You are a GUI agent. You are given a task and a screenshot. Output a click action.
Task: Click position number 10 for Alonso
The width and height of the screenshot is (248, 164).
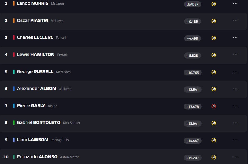(6, 157)
